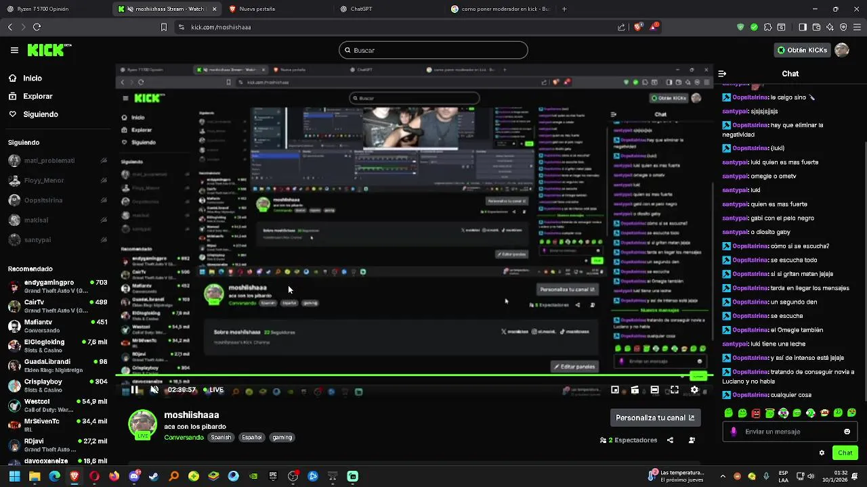Open player settings gear
This screenshot has width=867, height=487.
coord(694,390)
